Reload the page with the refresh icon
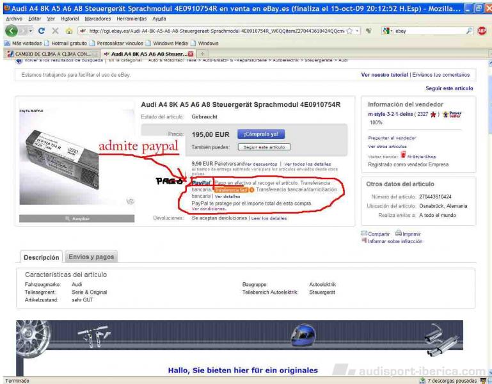This screenshot has height=384, width=492. [41, 31]
